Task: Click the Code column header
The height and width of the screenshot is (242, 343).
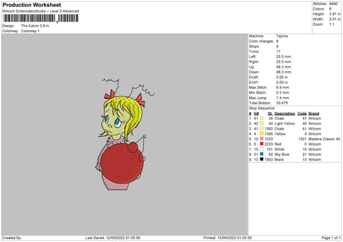Action: pos(302,114)
